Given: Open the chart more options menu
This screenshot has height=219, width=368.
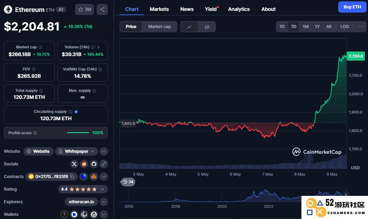Looking at the screenshot, I should point(361,27).
